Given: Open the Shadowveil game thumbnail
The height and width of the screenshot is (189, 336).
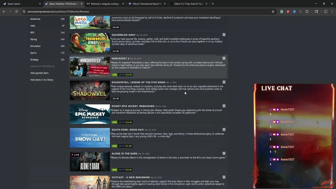Looking at the screenshot, I should coord(90,90).
